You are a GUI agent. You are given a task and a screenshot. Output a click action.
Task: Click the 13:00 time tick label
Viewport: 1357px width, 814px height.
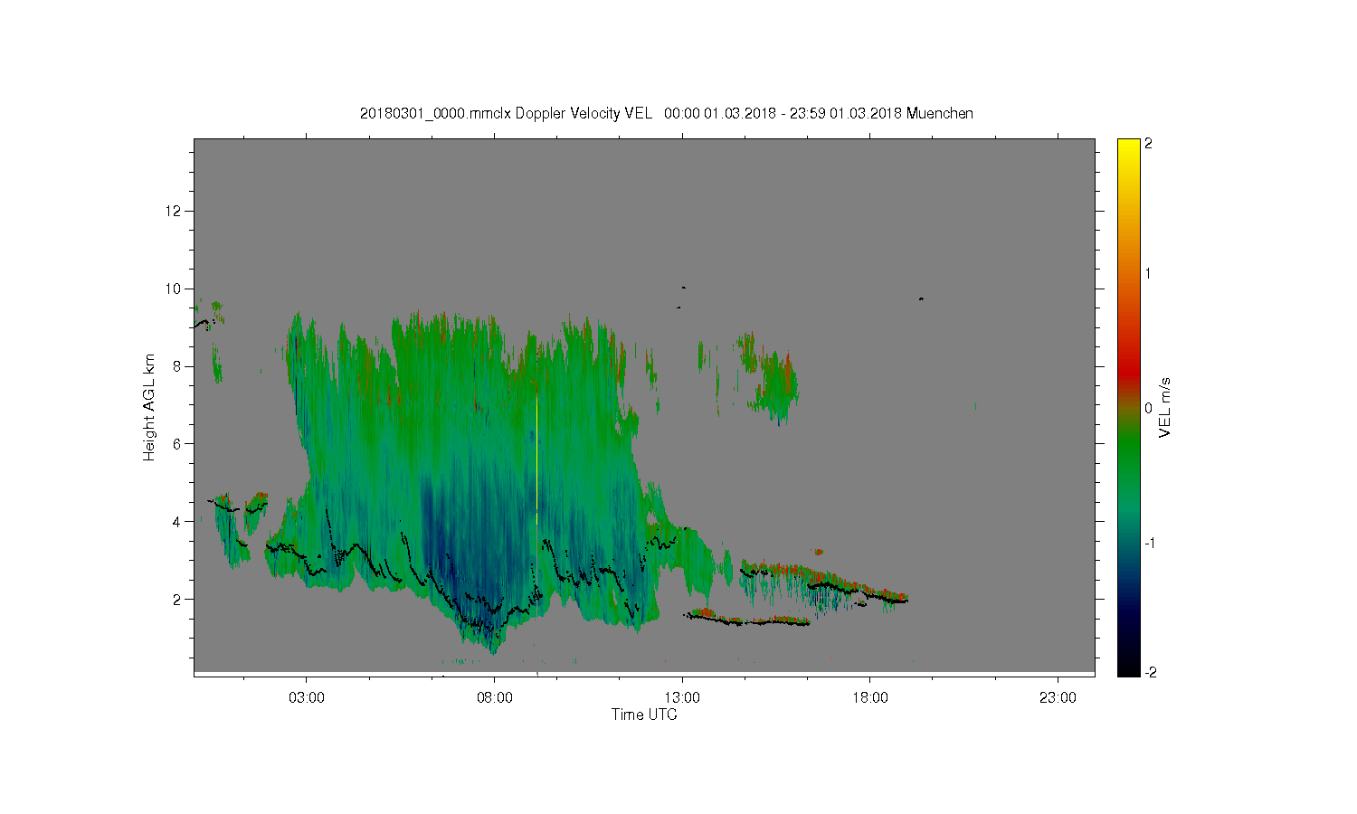(x=682, y=697)
